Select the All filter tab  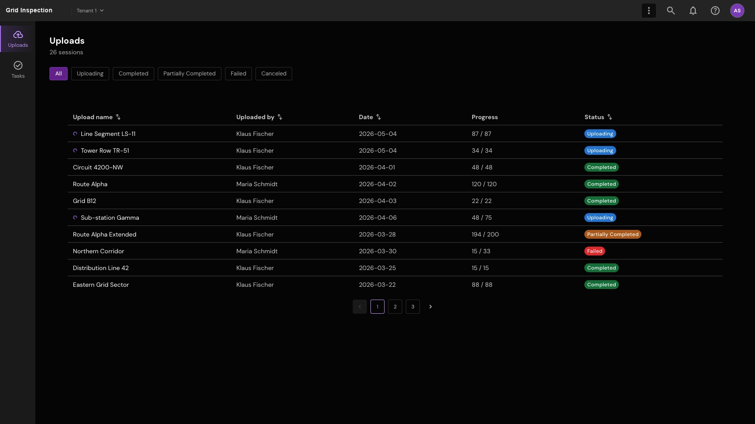pyautogui.click(x=58, y=74)
